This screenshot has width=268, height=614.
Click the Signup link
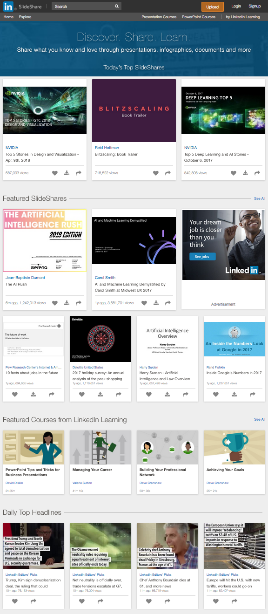255,7
